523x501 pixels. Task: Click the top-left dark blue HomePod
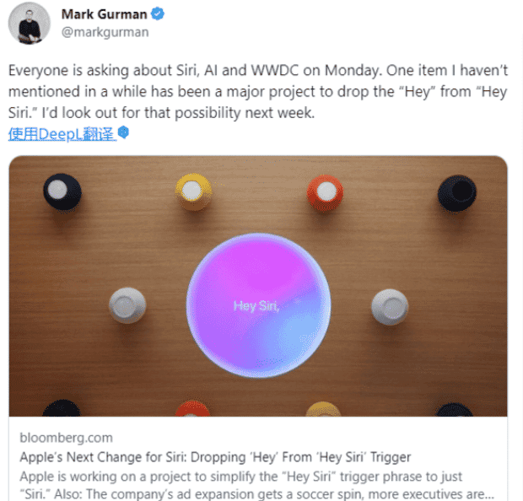pos(62,191)
